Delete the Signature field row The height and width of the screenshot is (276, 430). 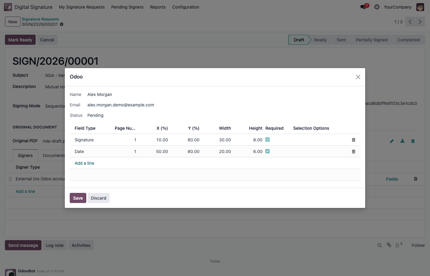[x=354, y=140]
